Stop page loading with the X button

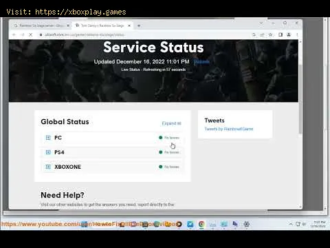coord(30,34)
